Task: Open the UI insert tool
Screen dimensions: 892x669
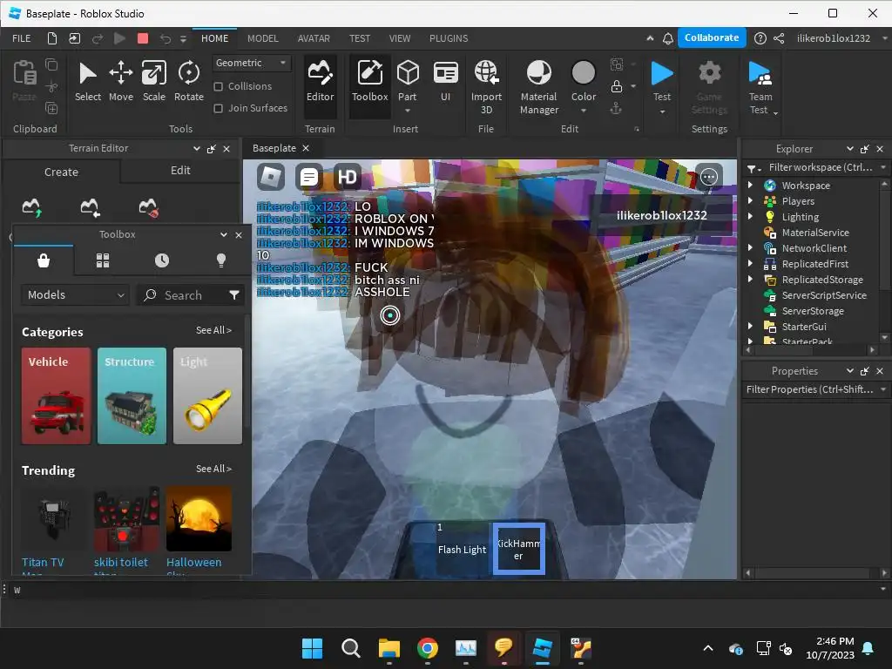Action: (445, 81)
